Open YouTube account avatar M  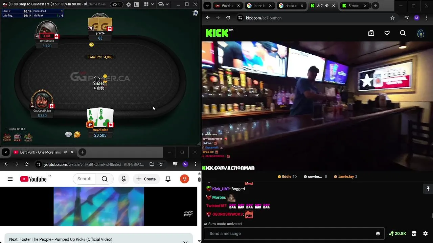[x=184, y=179]
